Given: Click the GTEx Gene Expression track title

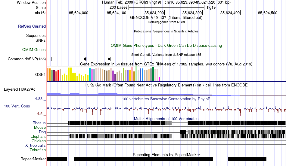Looking at the screenshot, I should 166,64.
